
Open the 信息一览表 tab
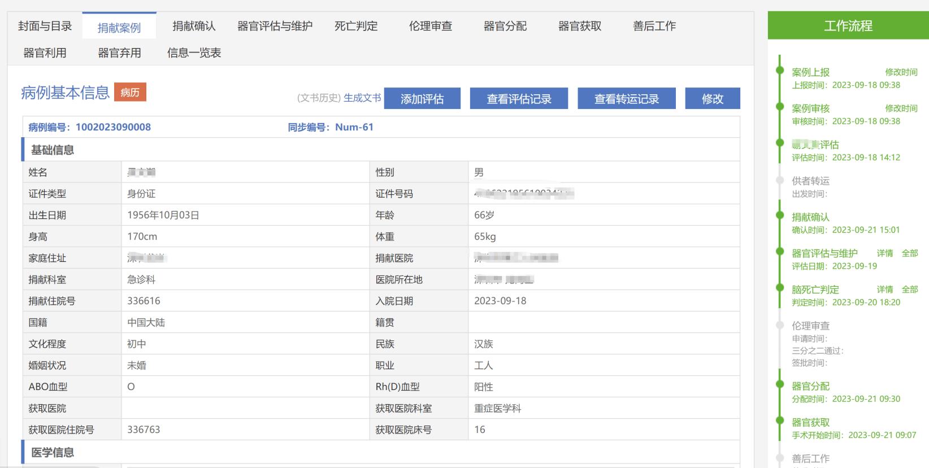click(x=194, y=53)
